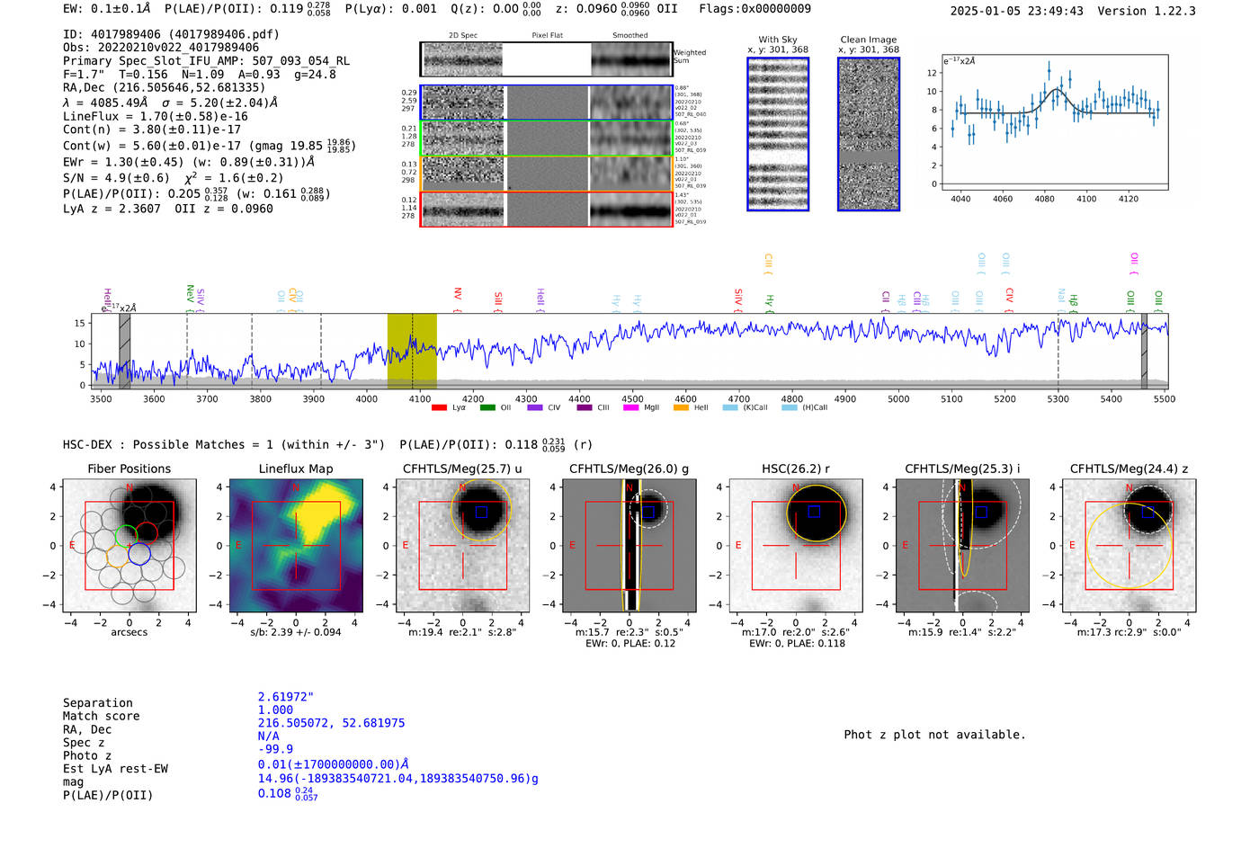Image resolution: width=1259 pixels, height=857 pixels.
Task: Click the Flags:0x00000009 header text
Action: click(x=755, y=9)
